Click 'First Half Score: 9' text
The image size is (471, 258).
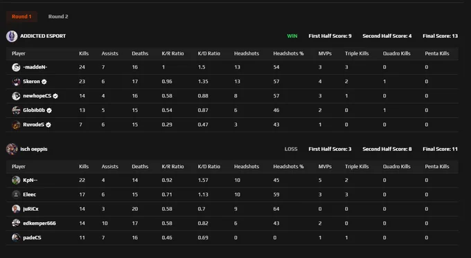click(x=330, y=36)
